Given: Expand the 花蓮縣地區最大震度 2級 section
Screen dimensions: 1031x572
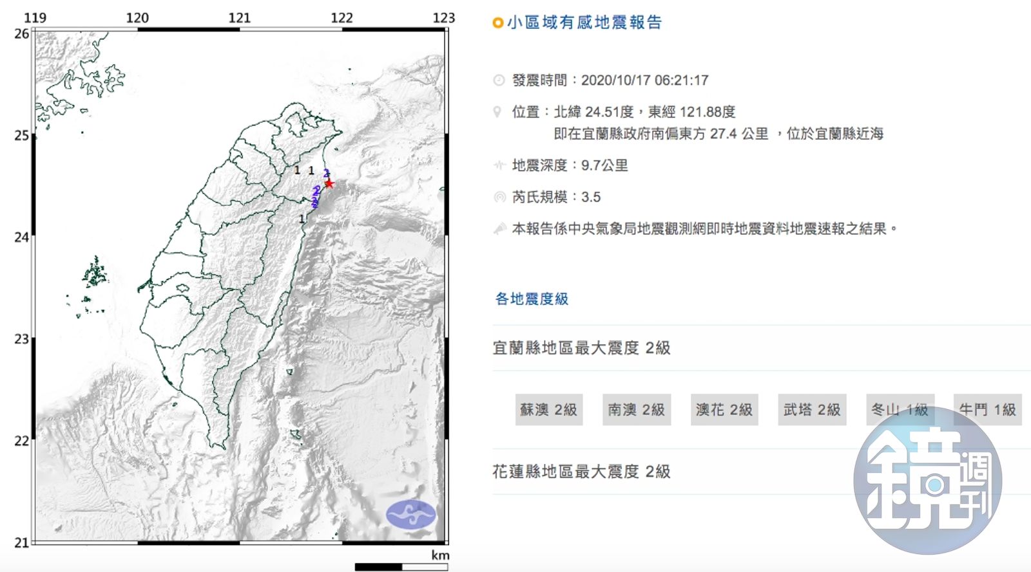Looking at the screenshot, I should click(581, 472).
